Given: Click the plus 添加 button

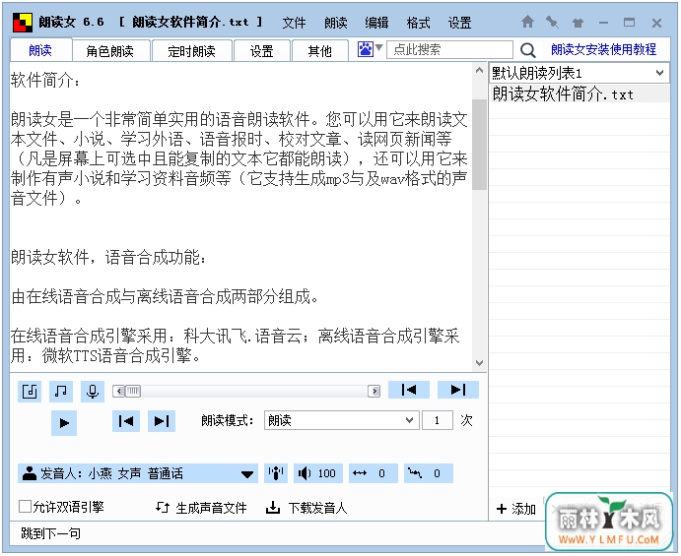Looking at the screenshot, I should point(516,509).
